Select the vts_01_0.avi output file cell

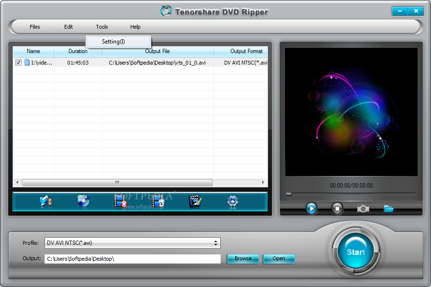click(157, 63)
